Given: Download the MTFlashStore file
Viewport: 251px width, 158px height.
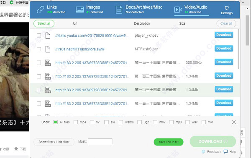Looking at the screenshot, I should 224,48.
